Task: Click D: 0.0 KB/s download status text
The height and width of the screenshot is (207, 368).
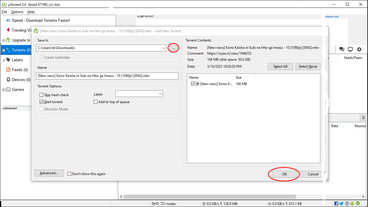Action: click(220, 204)
